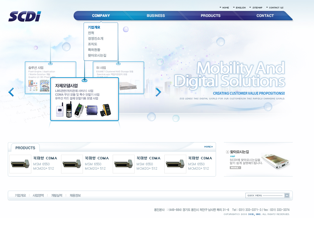
Task: Click the right carousel arrow
Action: (158, 92)
